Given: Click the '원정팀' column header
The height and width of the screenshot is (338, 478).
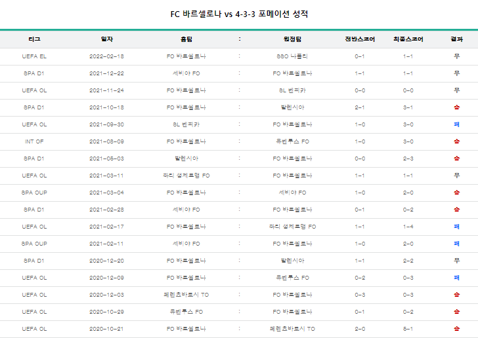Looking at the screenshot, I should (292, 39).
